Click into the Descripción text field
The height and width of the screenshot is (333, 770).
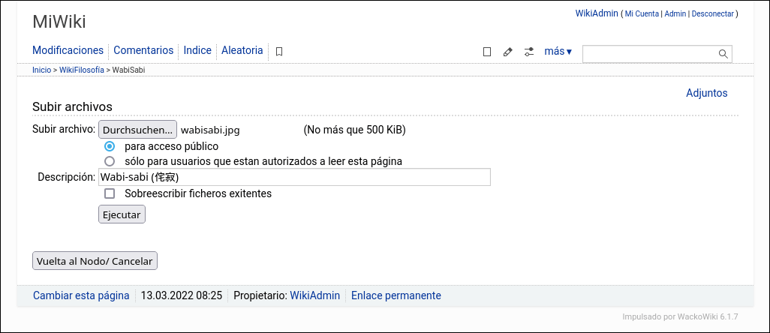[294, 177]
